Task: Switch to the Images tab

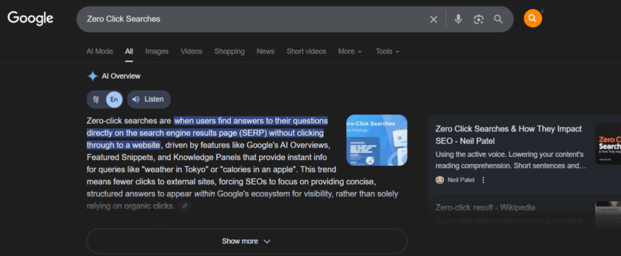Action: click(156, 52)
